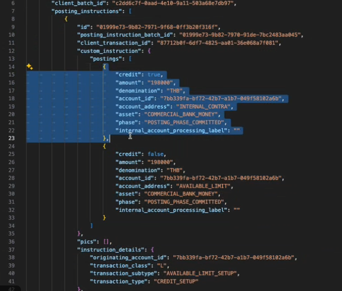The height and width of the screenshot is (291, 342).
Task: Click the "id" key on line 9
Action: (83, 27)
